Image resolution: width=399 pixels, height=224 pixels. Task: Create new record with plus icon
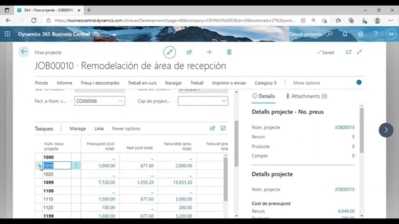pyautogui.click(x=209, y=52)
